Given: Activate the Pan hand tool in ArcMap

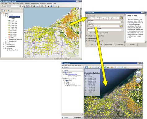Looking at the screenshot, I should 32,6.
